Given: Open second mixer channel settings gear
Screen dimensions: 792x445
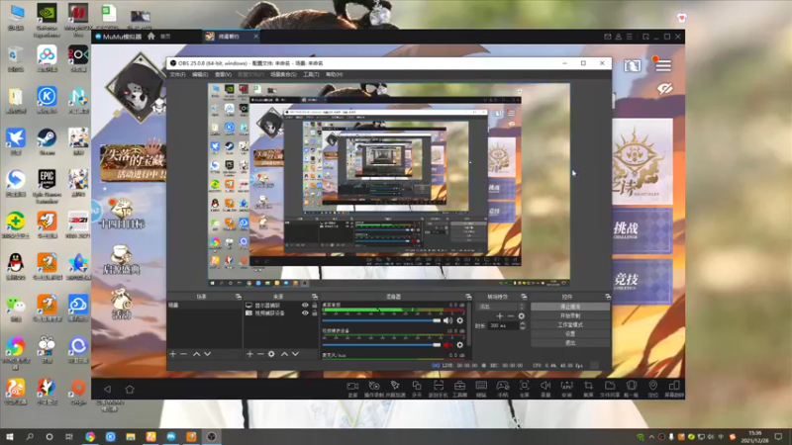Looking at the screenshot, I should [459, 345].
